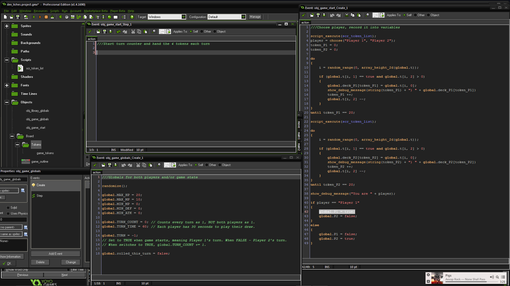Click the Clean build broom icon
Viewport: 510px width, 286px height.
pyautogui.click(x=52, y=17)
